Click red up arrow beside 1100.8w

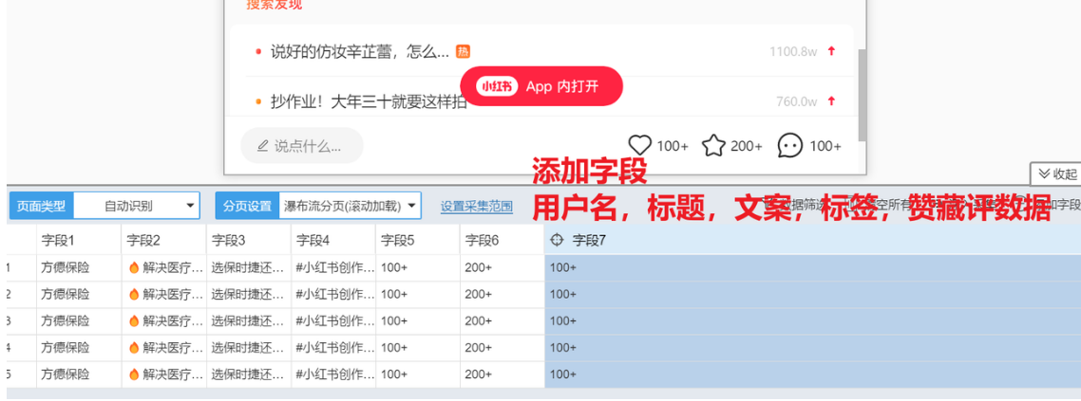click(831, 51)
